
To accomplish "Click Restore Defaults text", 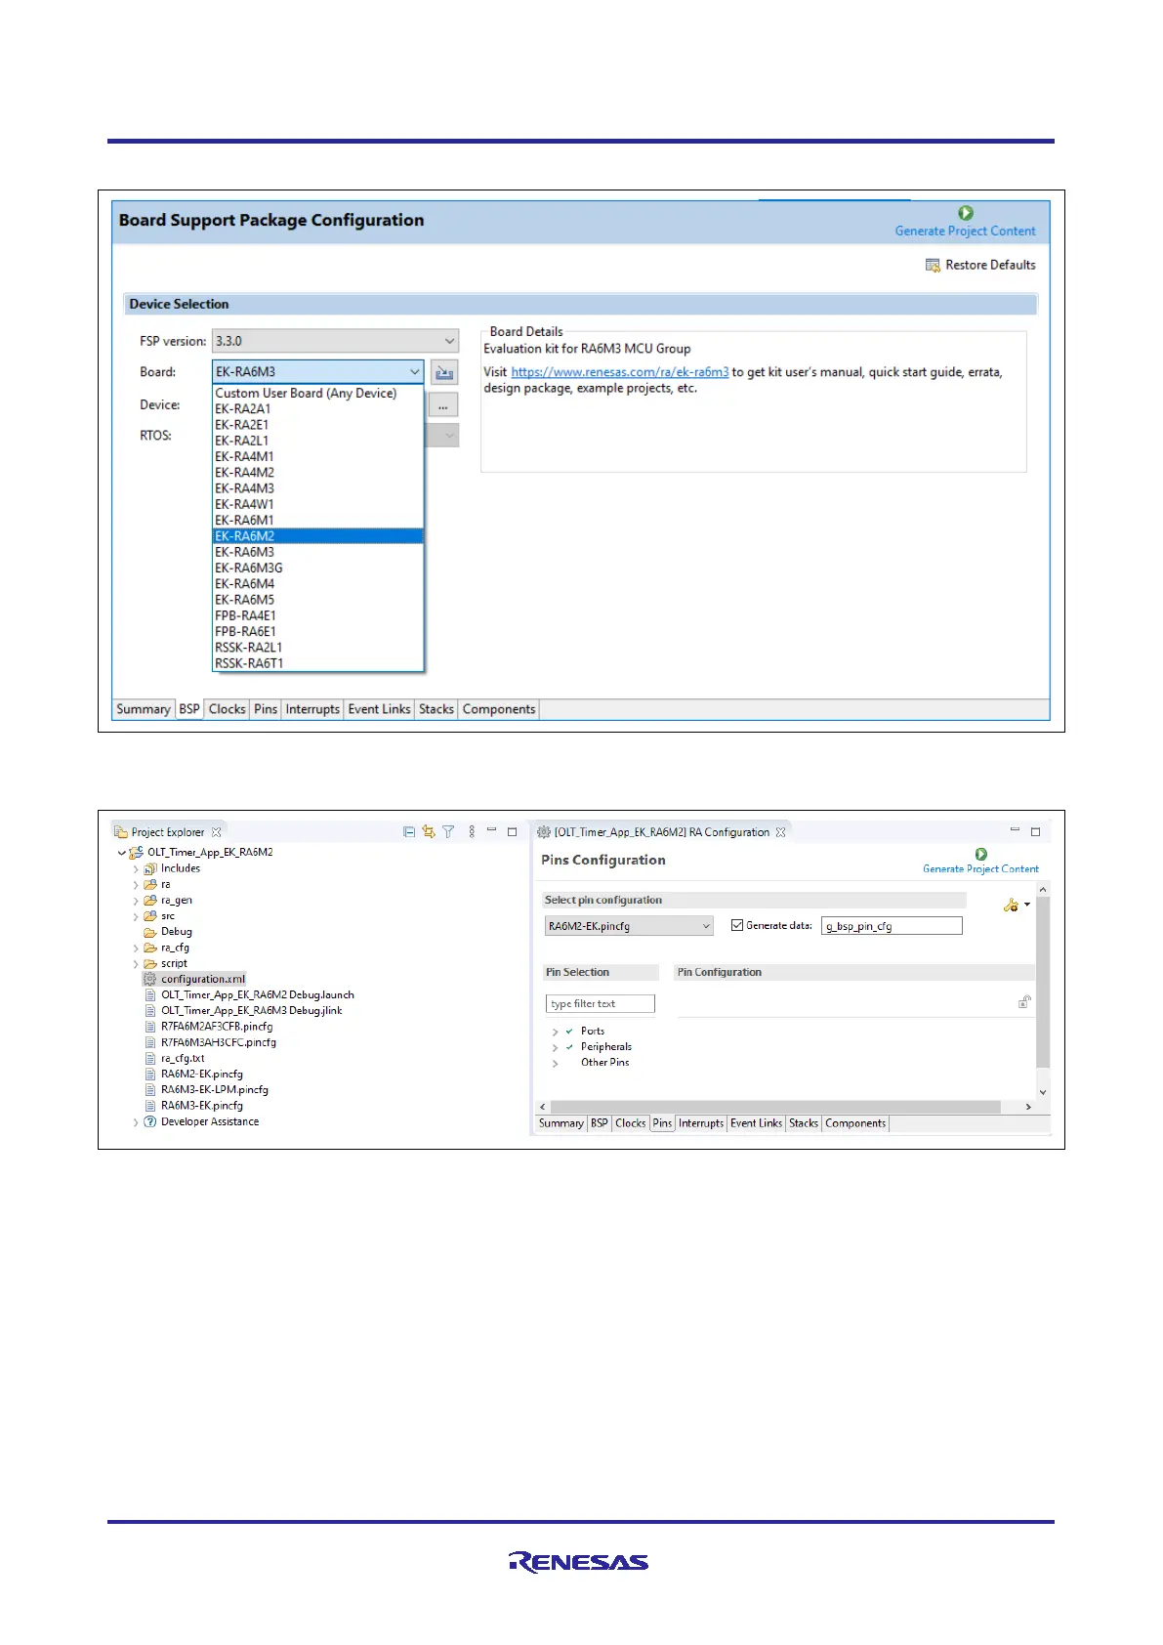I will click(990, 265).
